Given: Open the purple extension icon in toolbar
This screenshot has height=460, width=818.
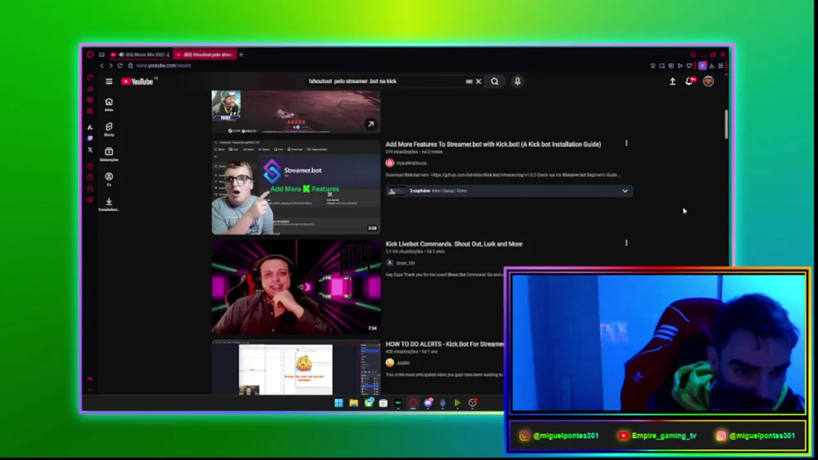Looking at the screenshot, I should point(702,65).
